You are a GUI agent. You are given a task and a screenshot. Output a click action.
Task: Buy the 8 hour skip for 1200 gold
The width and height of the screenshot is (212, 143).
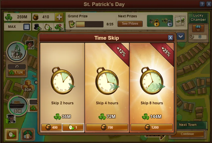(151, 127)
